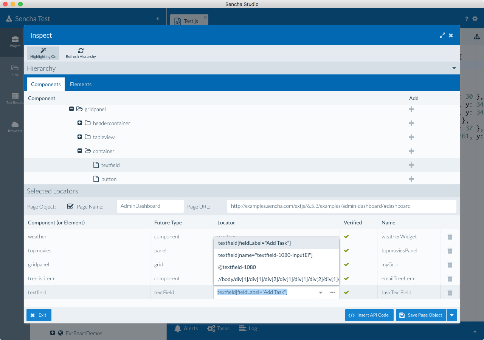Select the Components tab

click(46, 84)
